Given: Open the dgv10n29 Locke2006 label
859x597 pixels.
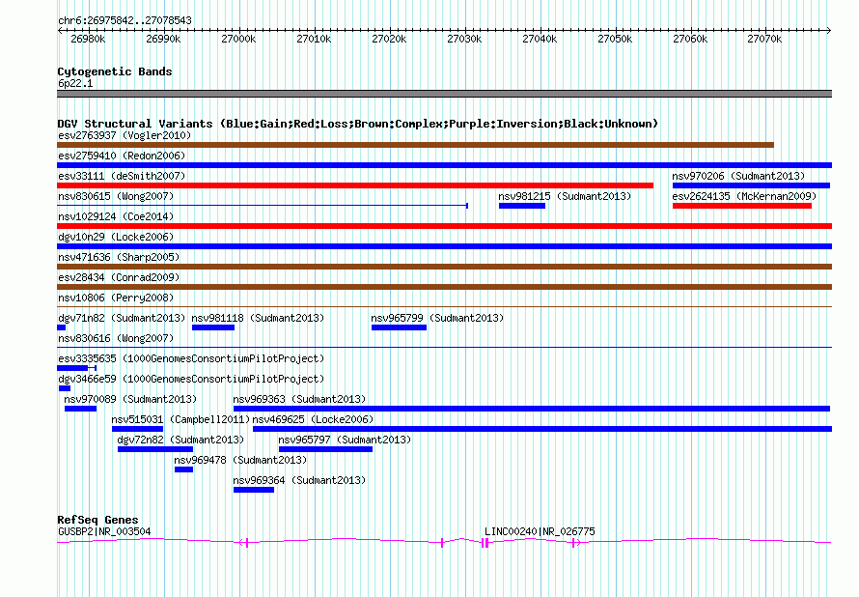Looking at the screenshot, I should point(116,237).
